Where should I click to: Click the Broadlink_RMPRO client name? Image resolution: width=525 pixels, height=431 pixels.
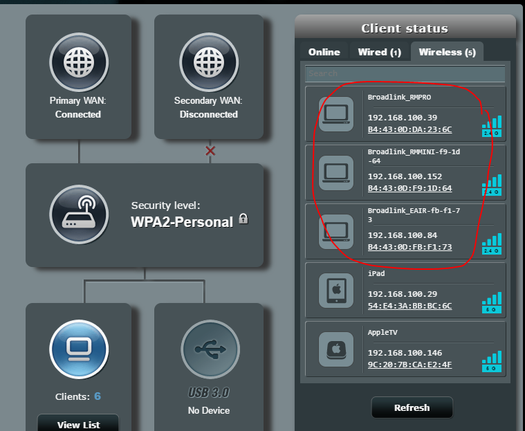point(399,98)
